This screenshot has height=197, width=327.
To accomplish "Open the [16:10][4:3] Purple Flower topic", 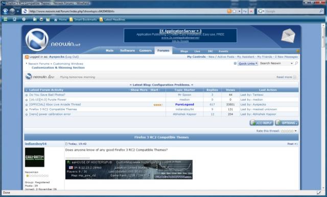I will [48, 100].
